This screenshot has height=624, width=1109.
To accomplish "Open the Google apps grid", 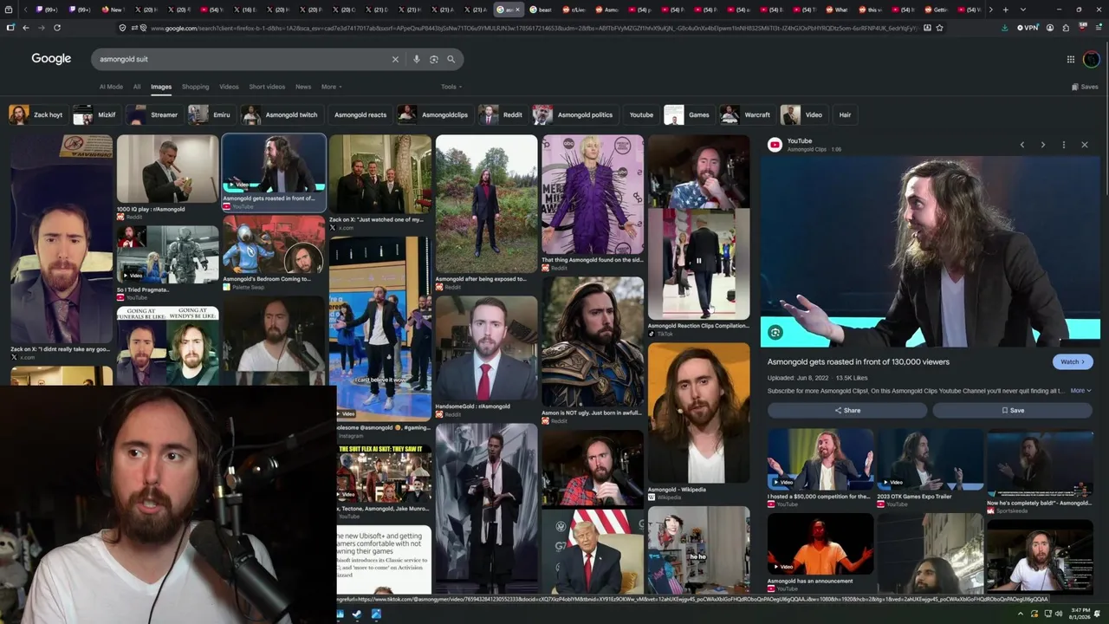I will click(x=1071, y=59).
